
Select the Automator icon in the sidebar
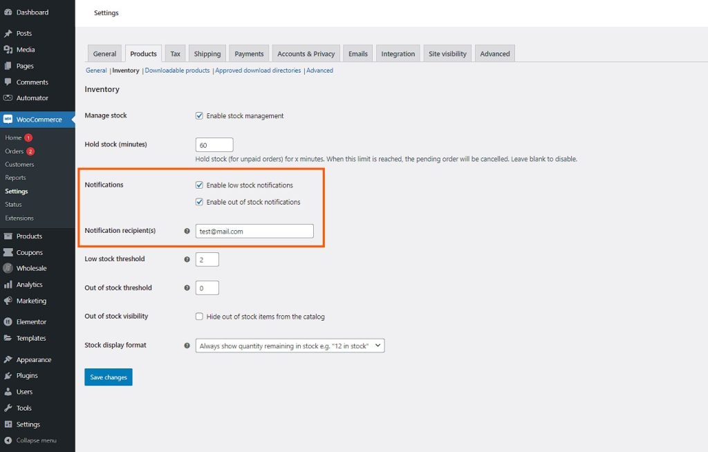(x=9, y=98)
